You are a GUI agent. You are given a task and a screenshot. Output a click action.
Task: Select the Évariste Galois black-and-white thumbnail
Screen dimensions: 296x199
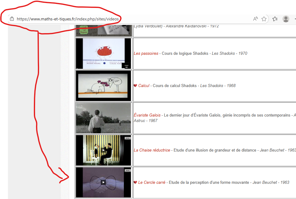pos(103,118)
